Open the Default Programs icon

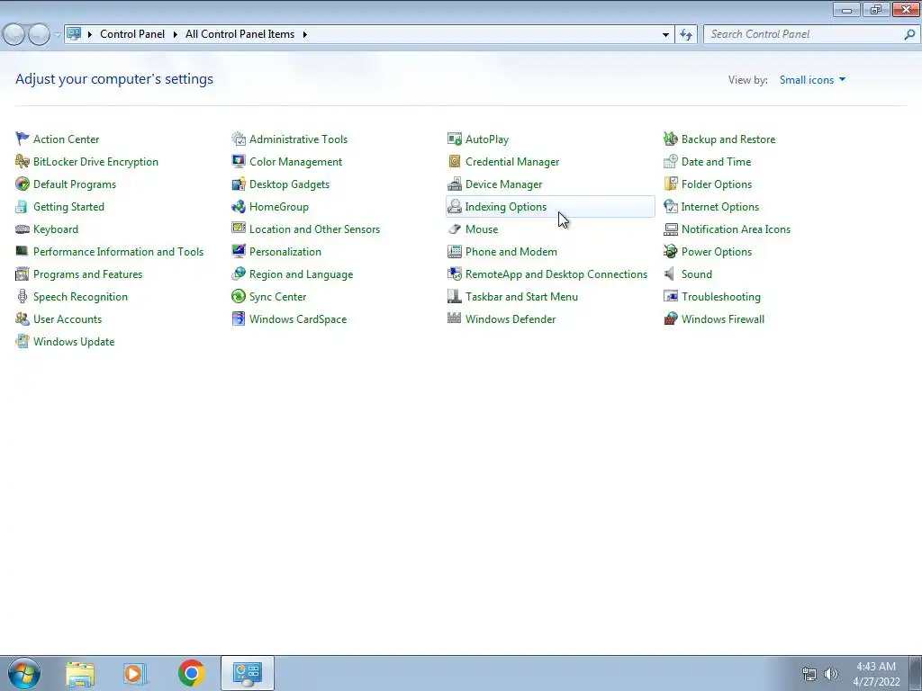pyautogui.click(x=23, y=184)
